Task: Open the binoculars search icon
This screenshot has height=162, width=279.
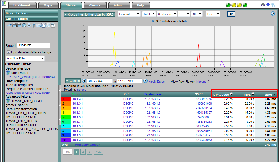Action: pyautogui.click(x=263, y=5)
